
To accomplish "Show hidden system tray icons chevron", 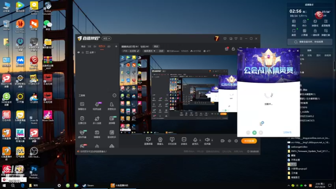I will (289, 185).
